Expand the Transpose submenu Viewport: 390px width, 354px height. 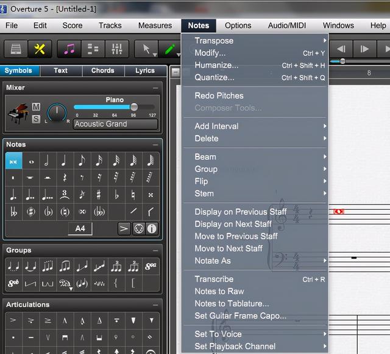click(255, 41)
